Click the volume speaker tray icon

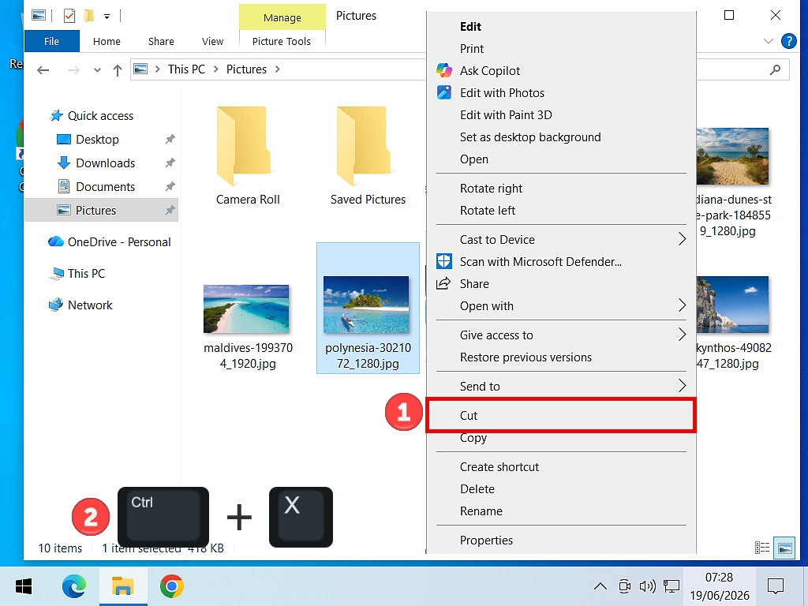647,586
